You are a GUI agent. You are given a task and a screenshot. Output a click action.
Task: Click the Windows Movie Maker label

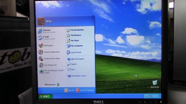52,58
